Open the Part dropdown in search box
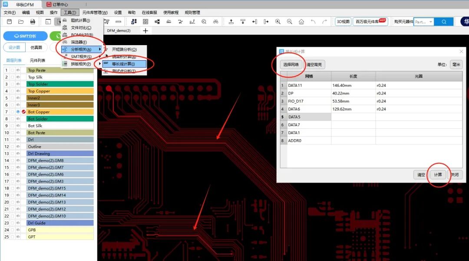 pyautogui.click(x=431, y=22)
